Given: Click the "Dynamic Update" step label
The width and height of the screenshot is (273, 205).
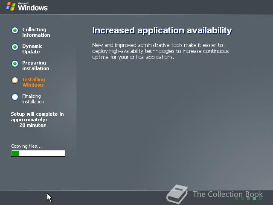Looking at the screenshot, I should point(32,49).
